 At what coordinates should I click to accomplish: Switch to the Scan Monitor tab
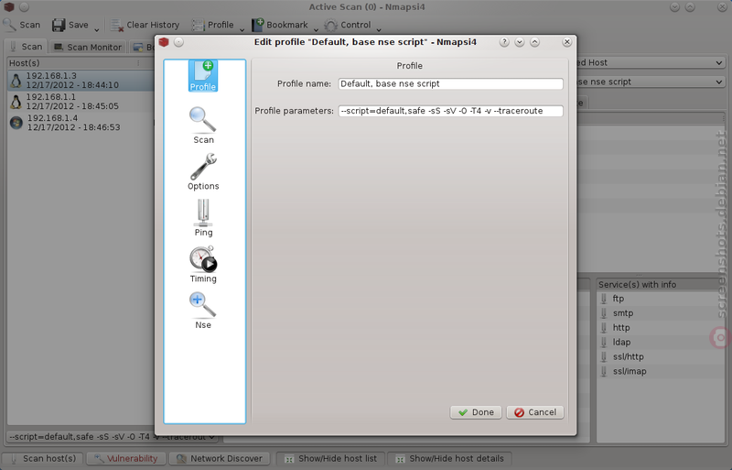pos(88,47)
